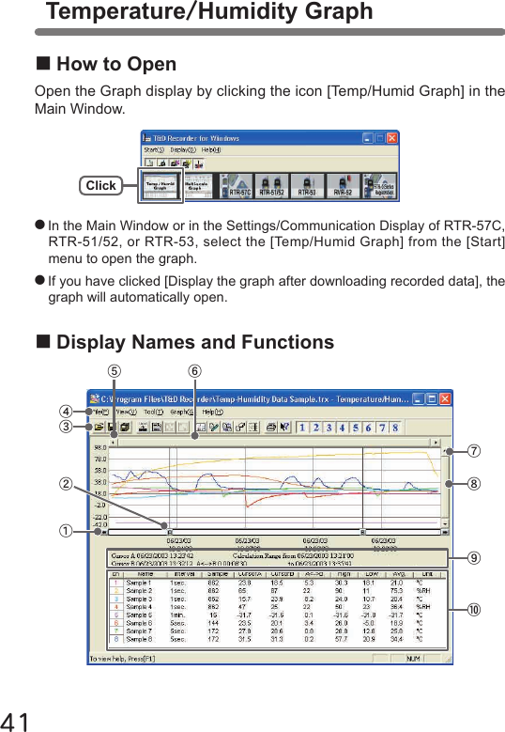
Task: Click the Calculation Range text line
Action: click(293, 556)
